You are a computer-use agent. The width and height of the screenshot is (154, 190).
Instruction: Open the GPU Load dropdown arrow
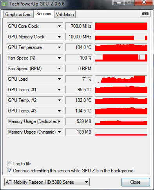(x=59, y=79)
